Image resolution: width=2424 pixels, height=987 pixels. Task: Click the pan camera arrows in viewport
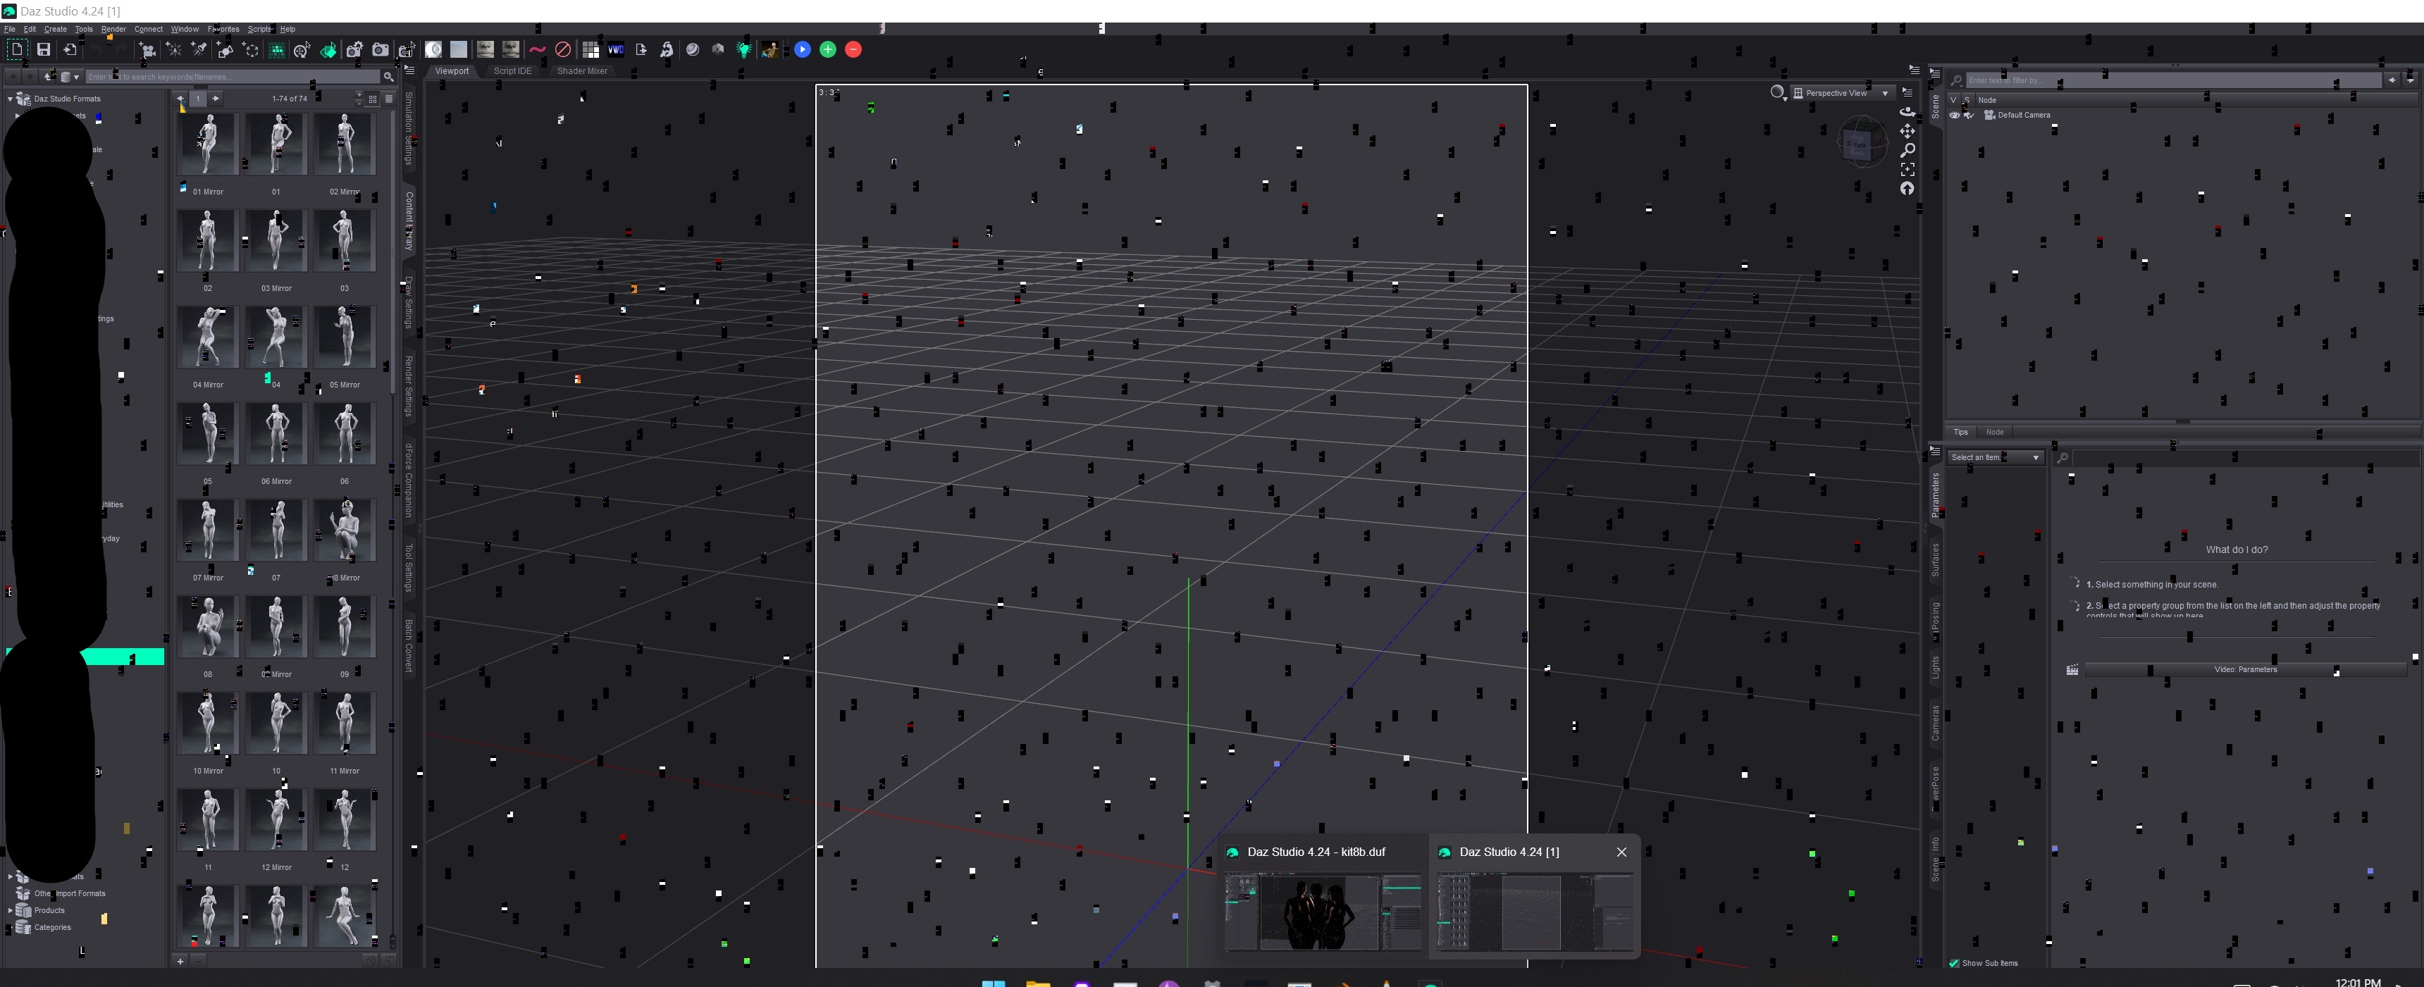[x=1907, y=131]
